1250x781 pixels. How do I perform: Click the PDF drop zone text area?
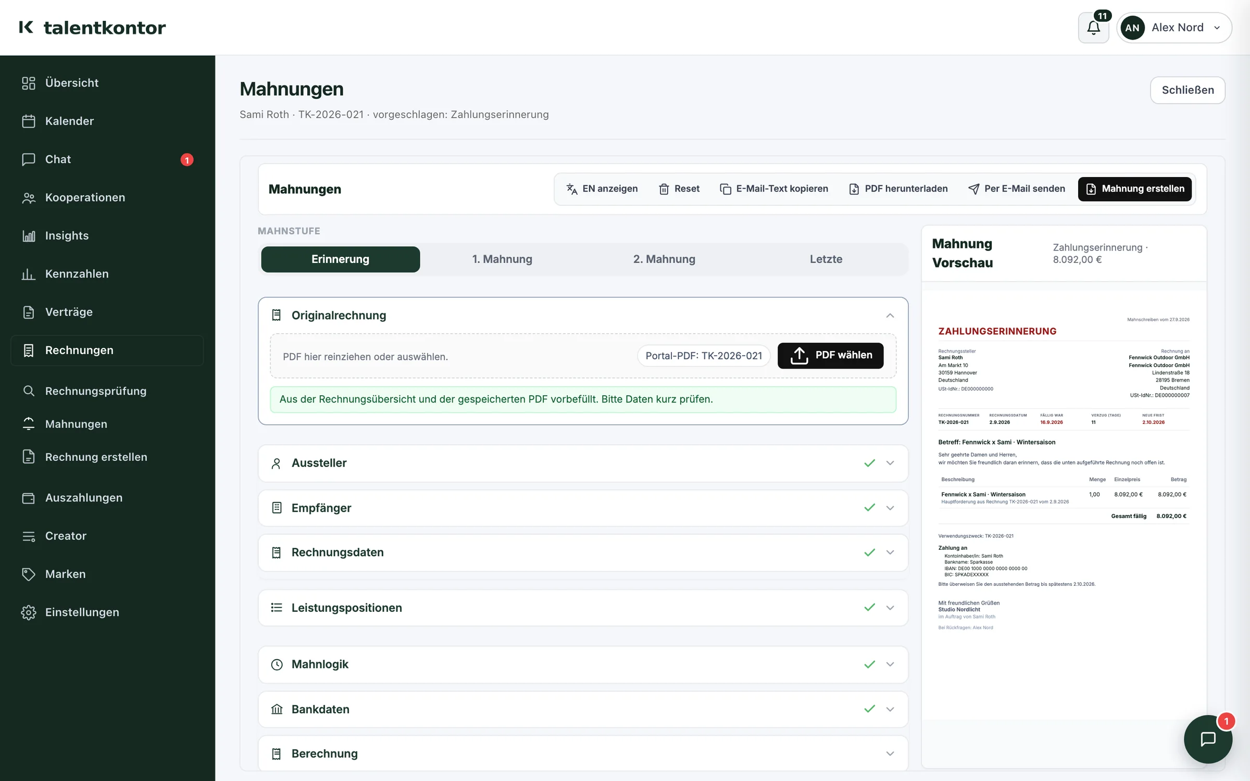tap(365, 357)
